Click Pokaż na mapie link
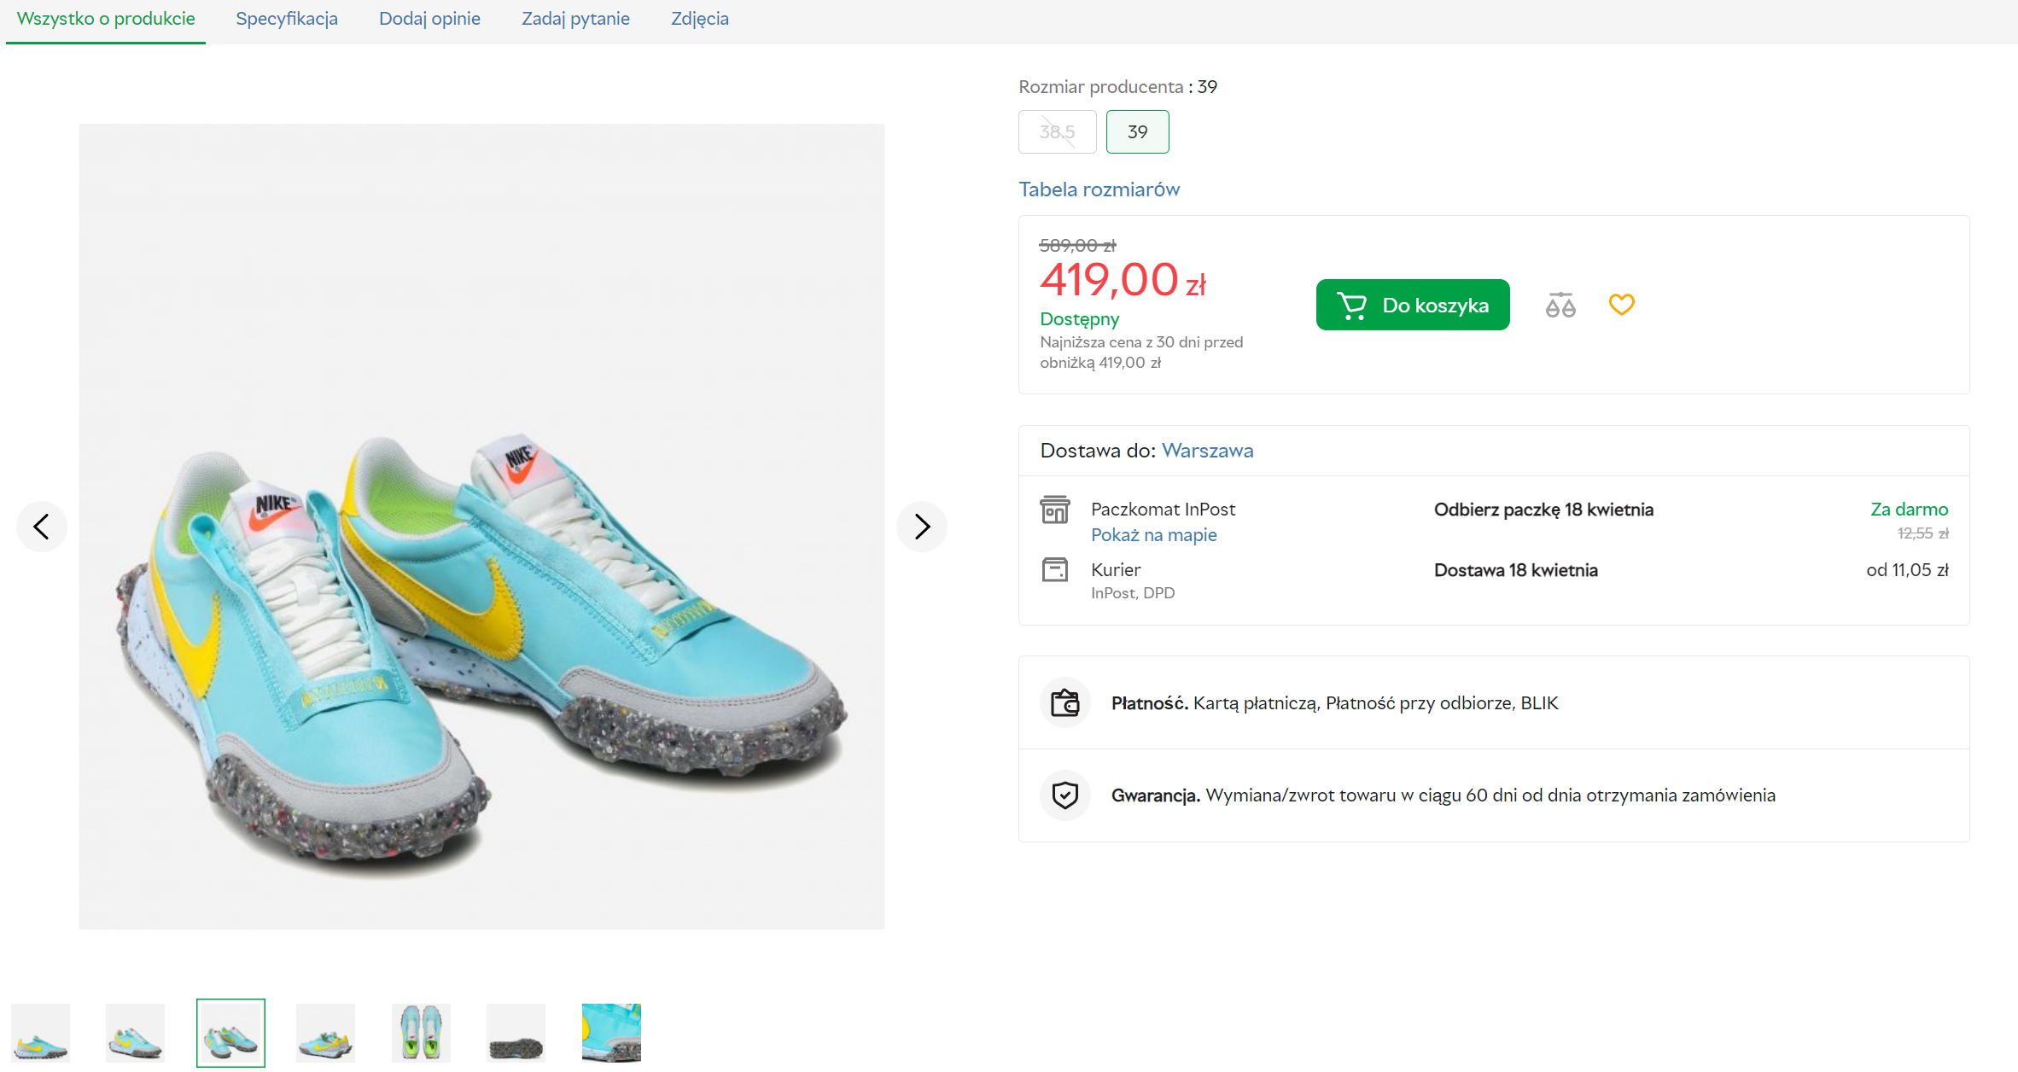The image size is (2018, 1072). (x=1153, y=535)
